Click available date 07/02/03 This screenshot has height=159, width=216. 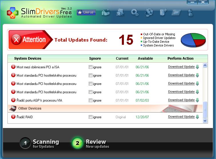pyautogui.click(x=142, y=100)
